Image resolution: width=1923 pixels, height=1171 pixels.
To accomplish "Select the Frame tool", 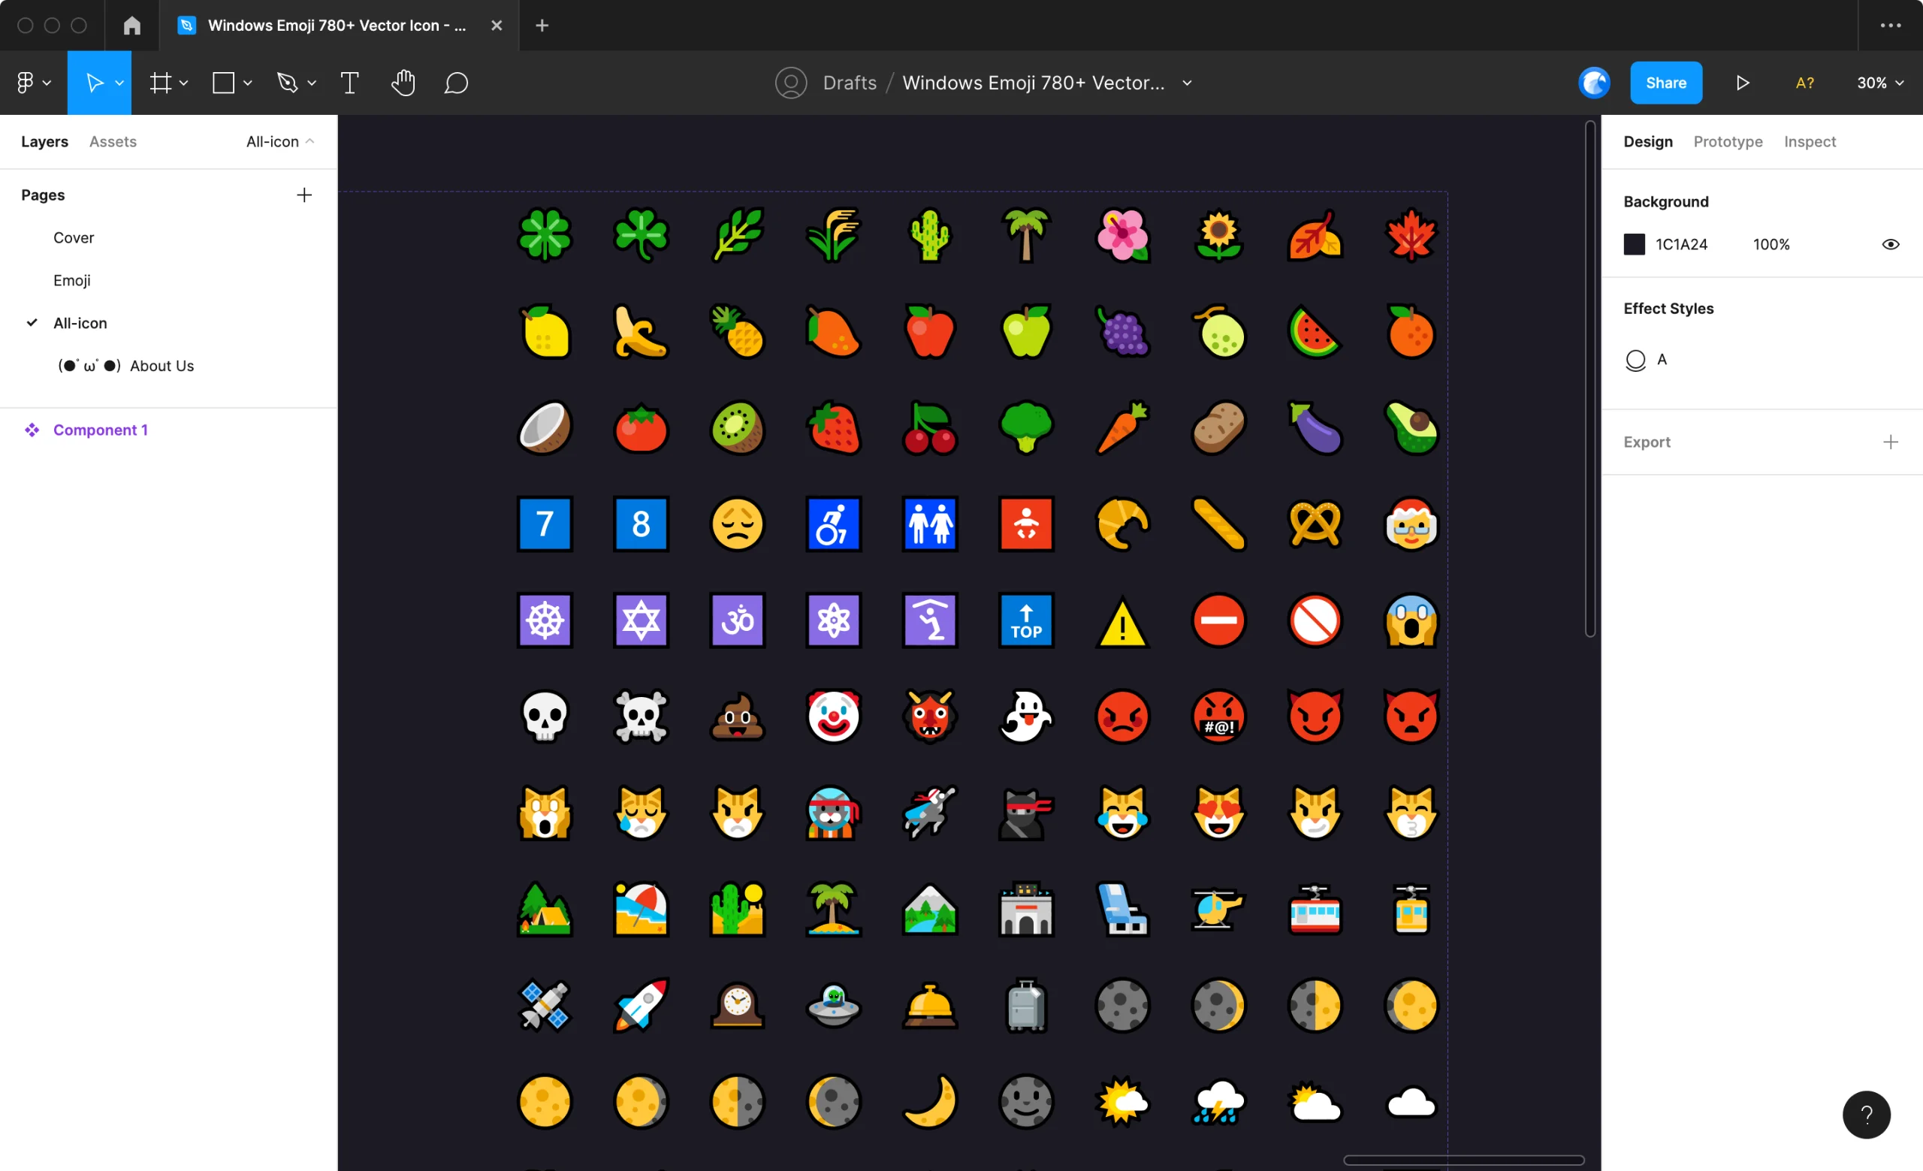I will pyautogui.click(x=161, y=83).
